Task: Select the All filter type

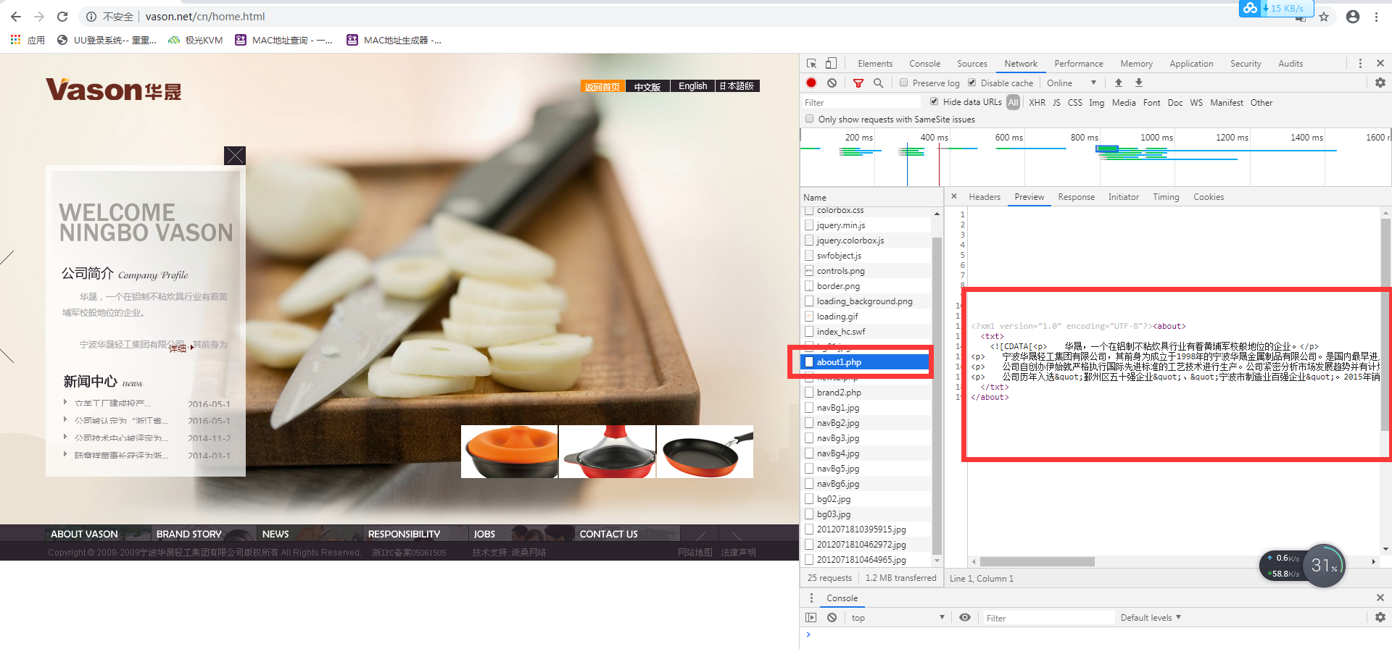Action: pos(1014,103)
